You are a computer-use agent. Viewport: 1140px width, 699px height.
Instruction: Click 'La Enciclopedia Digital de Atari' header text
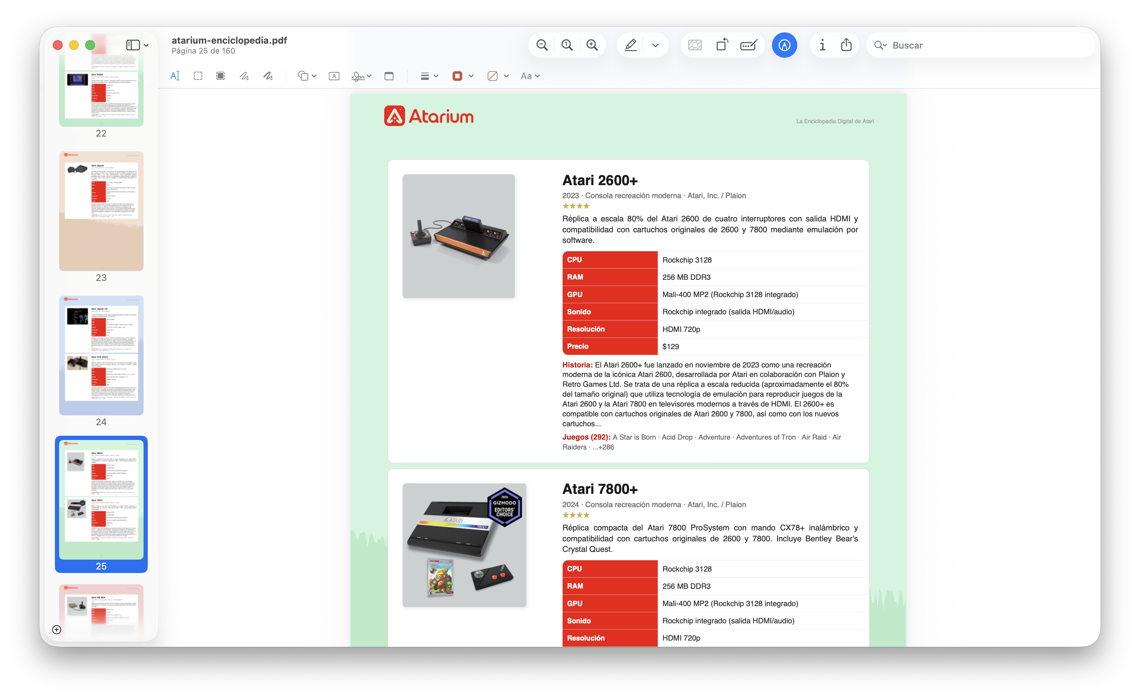pos(835,121)
